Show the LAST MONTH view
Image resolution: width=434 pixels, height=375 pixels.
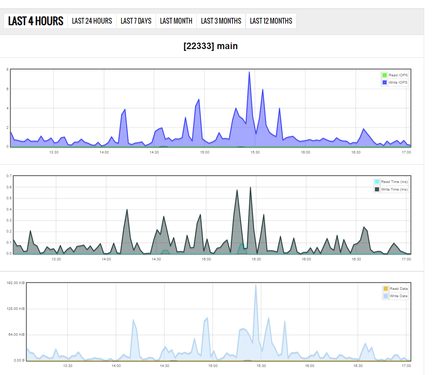pyautogui.click(x=176, y=21)
